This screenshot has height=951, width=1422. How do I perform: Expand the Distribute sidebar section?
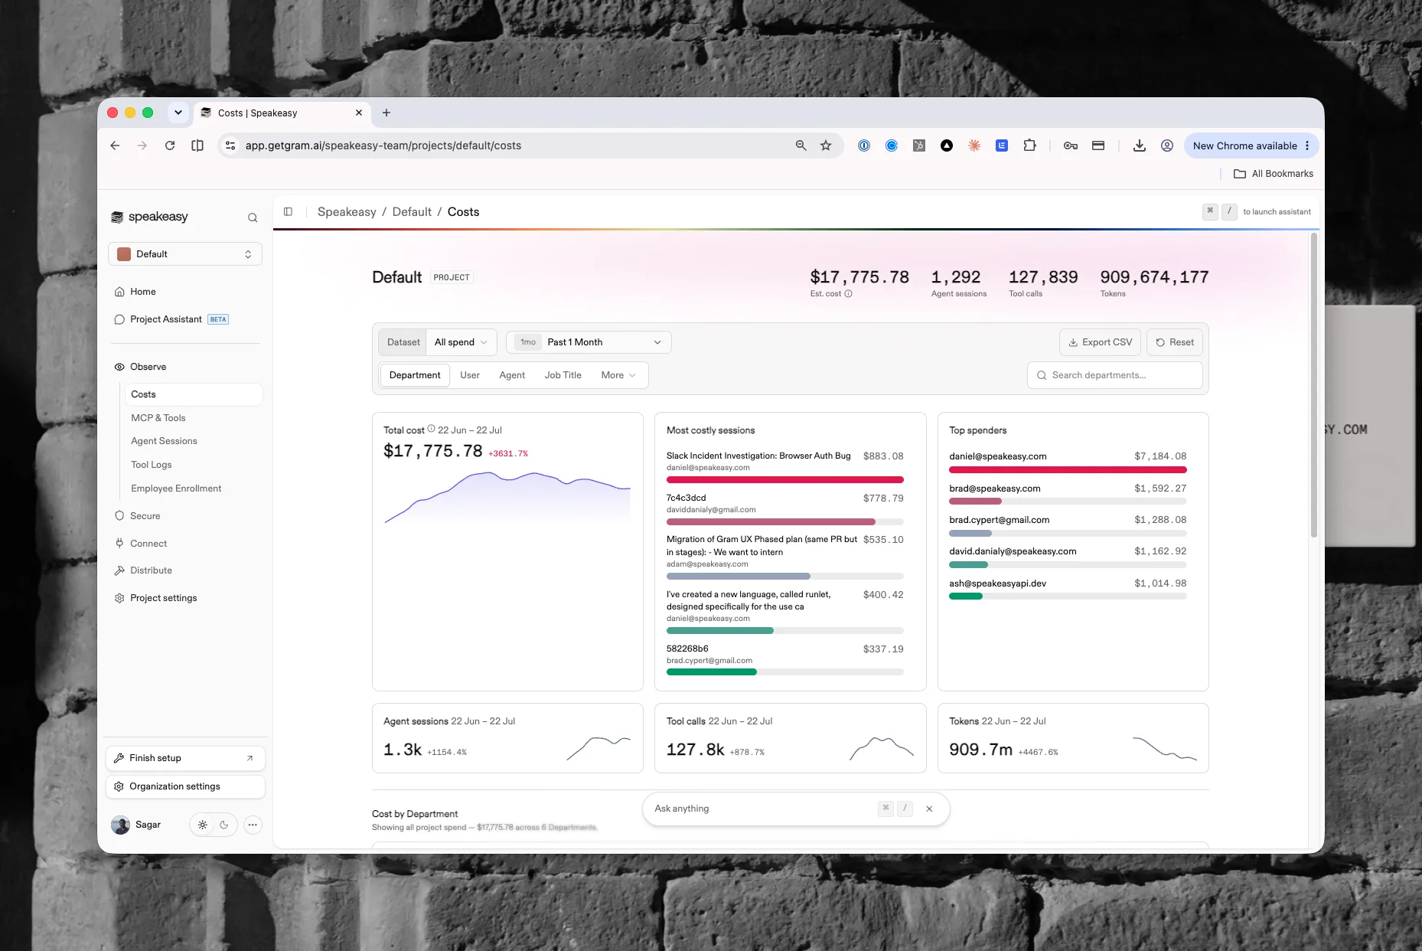tap(151, 570)
